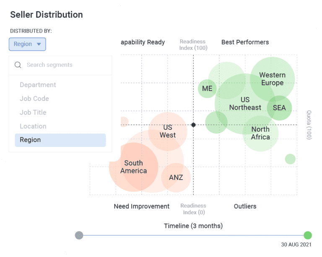322x257 pixels.
Task: Select the ME bubble
Action: click(207, 88)
